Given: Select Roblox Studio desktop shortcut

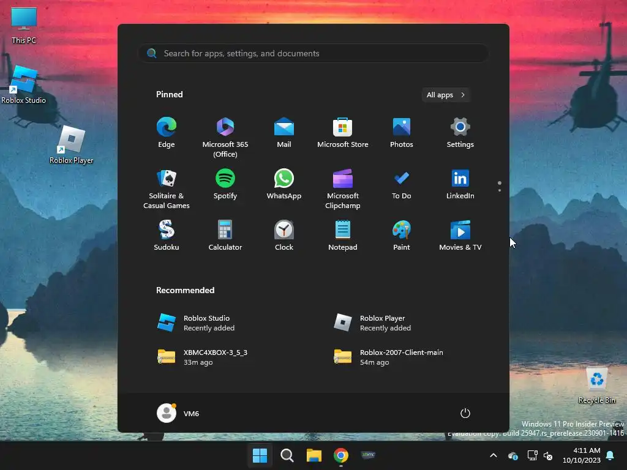Looking at the screenshot, I should coord(24,85).
